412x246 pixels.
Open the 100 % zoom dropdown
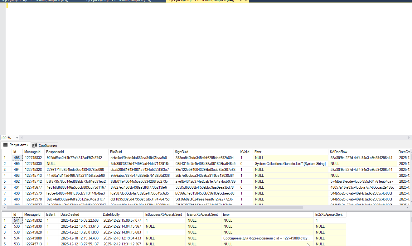click(x=17, y=138)
